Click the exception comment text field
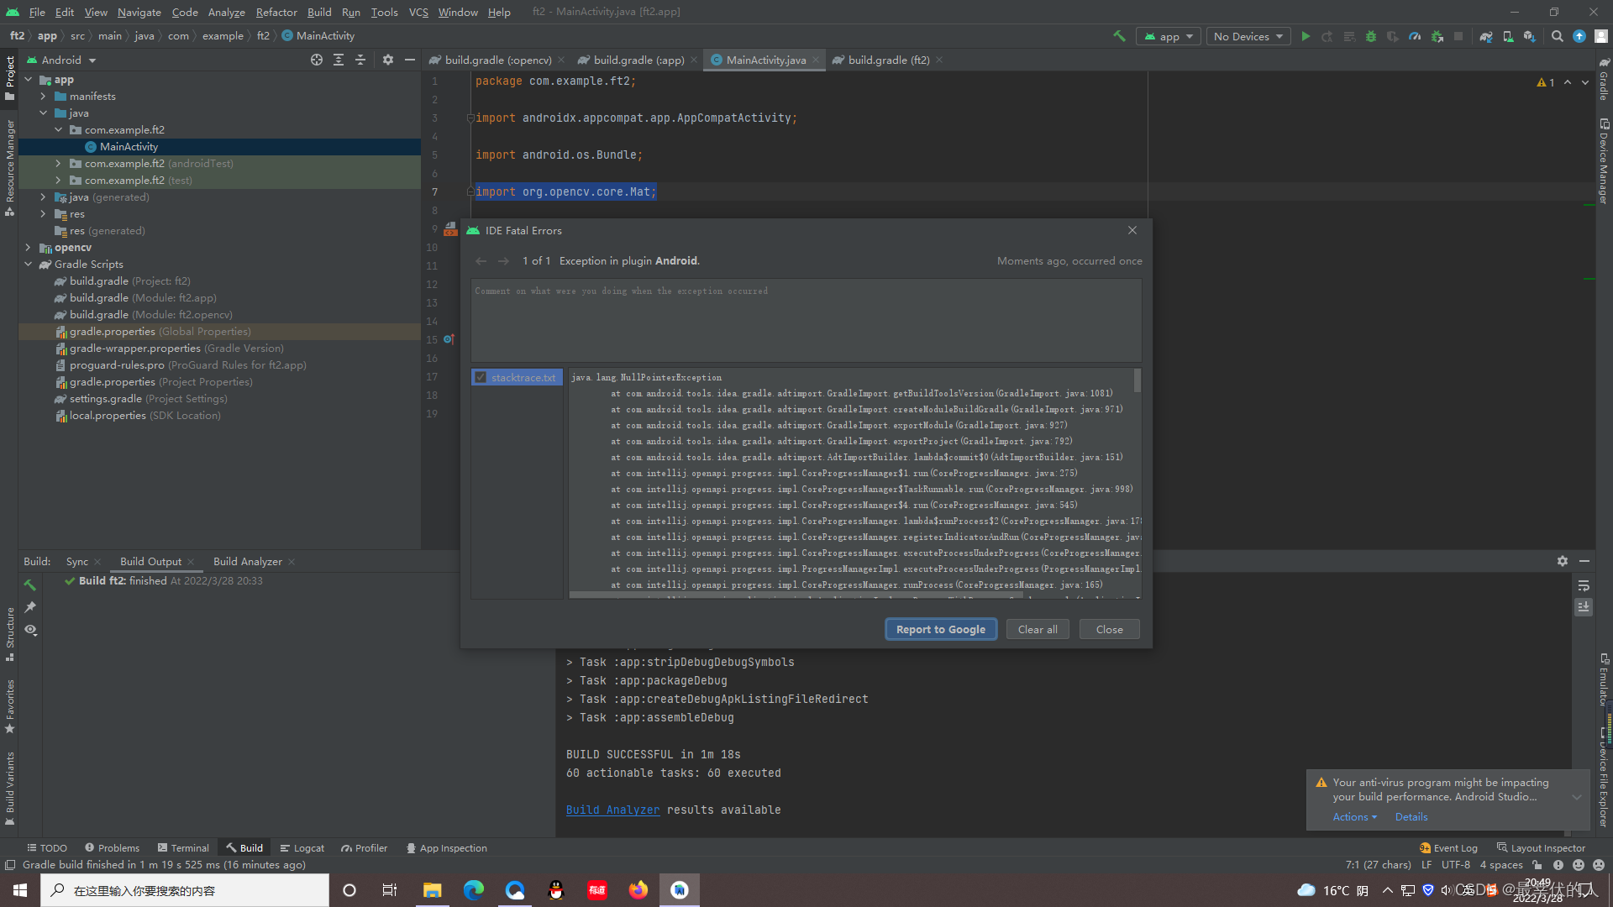The height and width of the screenshot is (907, 1613). point(805,321)
